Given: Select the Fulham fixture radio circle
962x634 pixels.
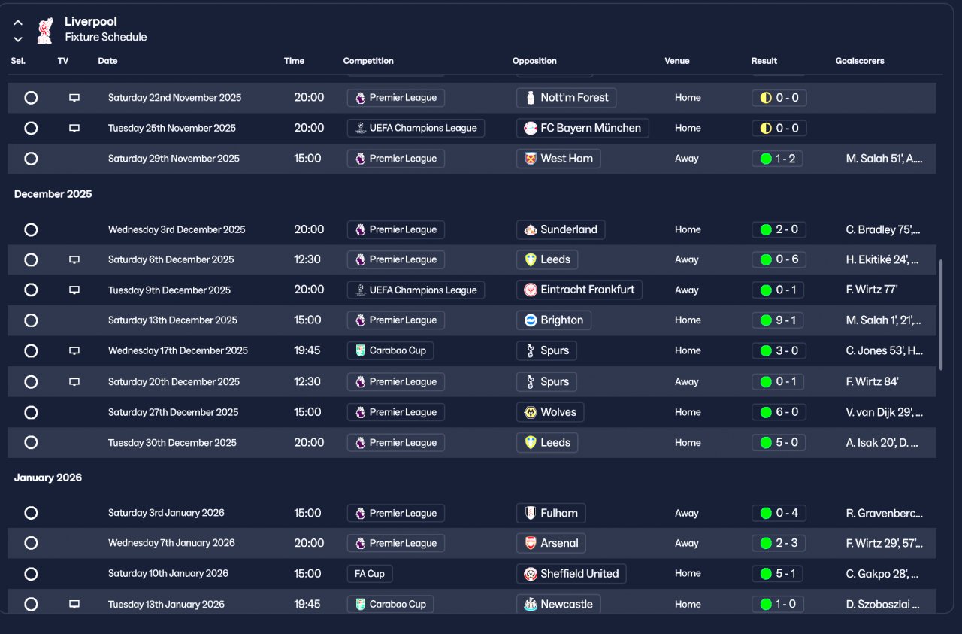Looking at the screenshot, I should pyautogui.click(x=31, y=514).
